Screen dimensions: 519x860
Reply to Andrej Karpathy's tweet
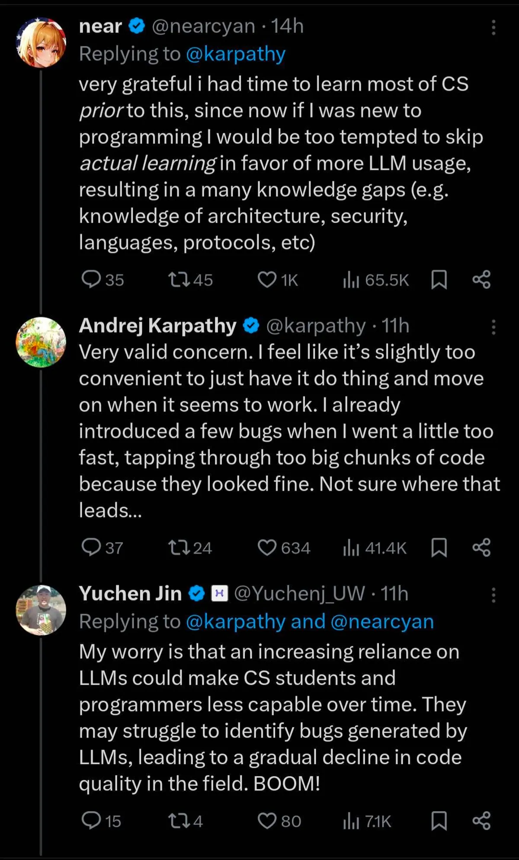(x=91, y=547)
